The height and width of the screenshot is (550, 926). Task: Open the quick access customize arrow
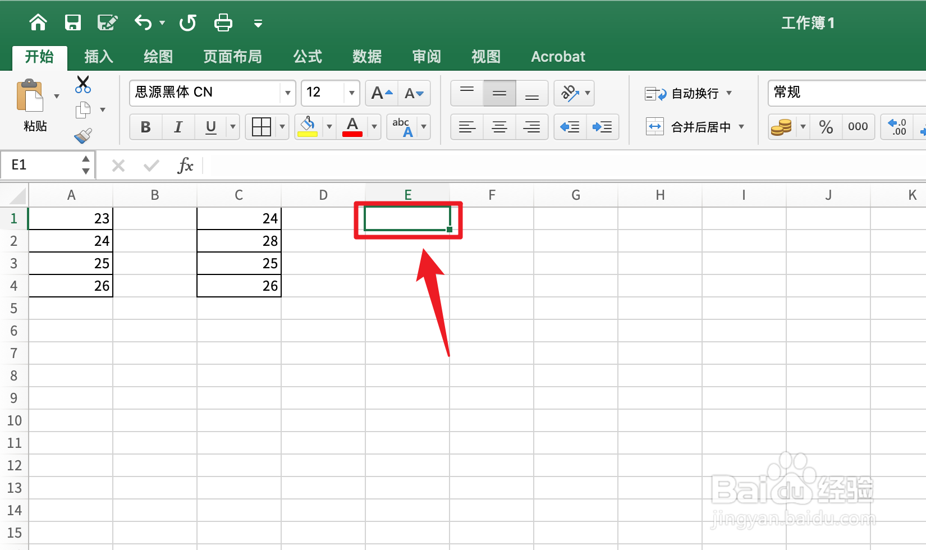[258, 23]
